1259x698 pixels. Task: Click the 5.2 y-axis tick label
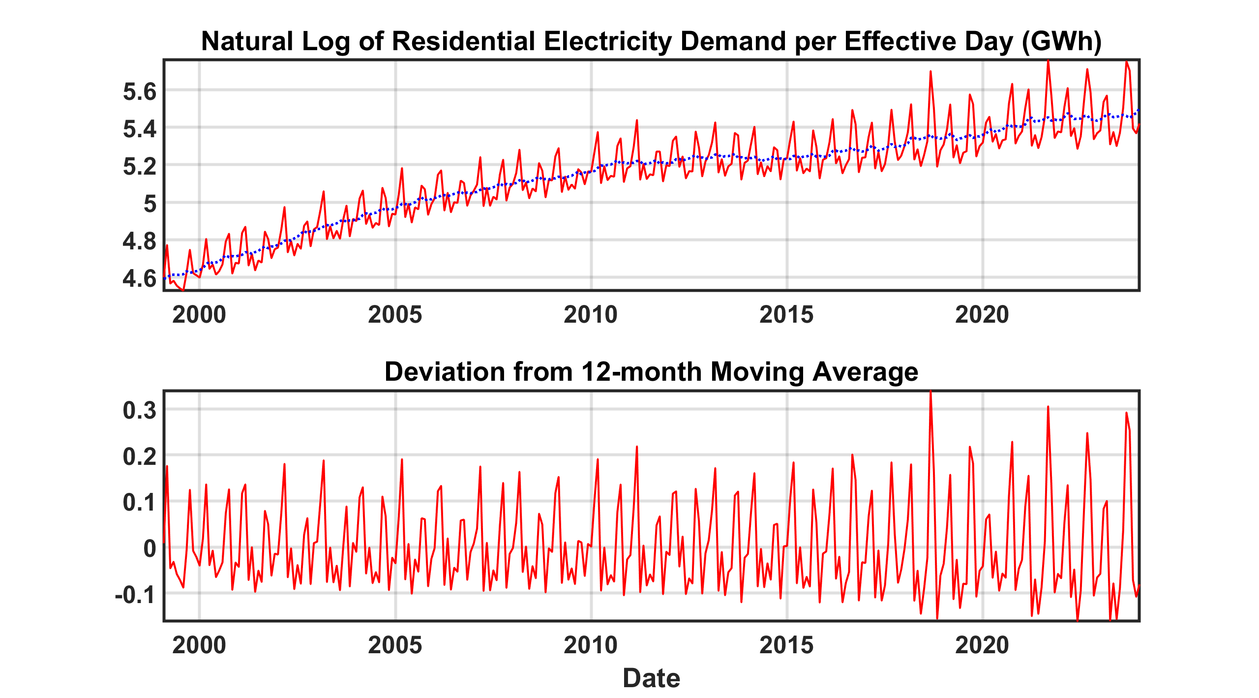coord(140,167)
